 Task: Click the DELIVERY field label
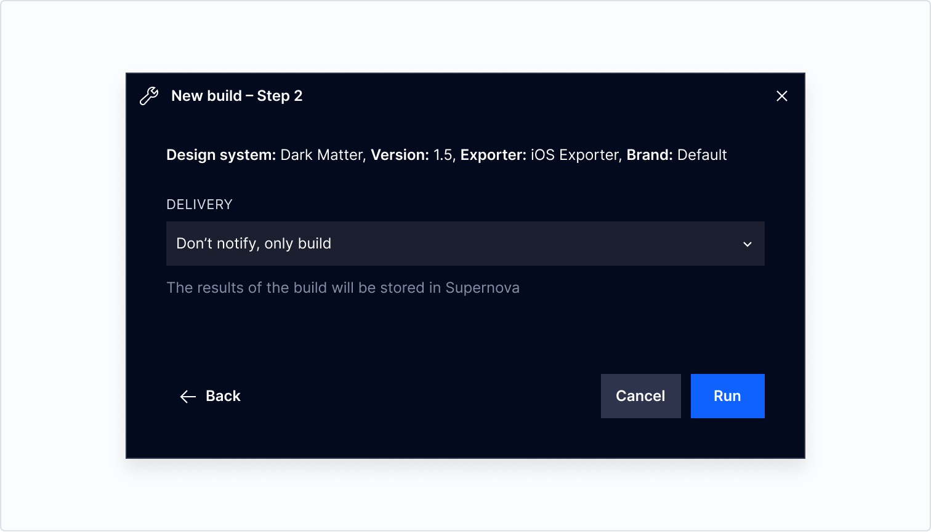(x=199, y=205)
